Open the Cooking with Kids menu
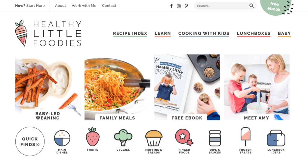This screenshot has width=308, height=160. [204, 33]
